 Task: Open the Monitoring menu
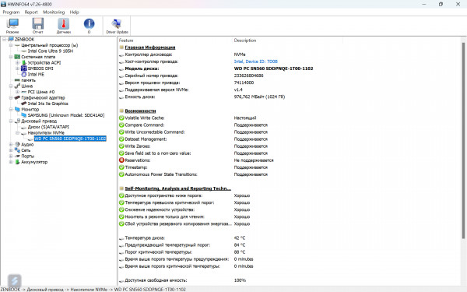pyautogui.click(x=54, y=12)
